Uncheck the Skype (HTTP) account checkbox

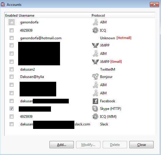[x=11, y=108]
